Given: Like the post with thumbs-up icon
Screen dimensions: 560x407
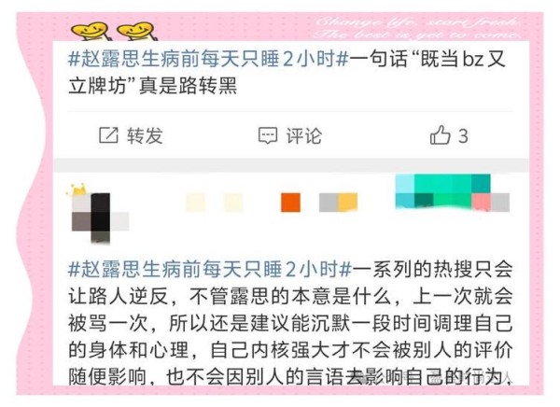Looking at the screenshot, I should (440, 135).
